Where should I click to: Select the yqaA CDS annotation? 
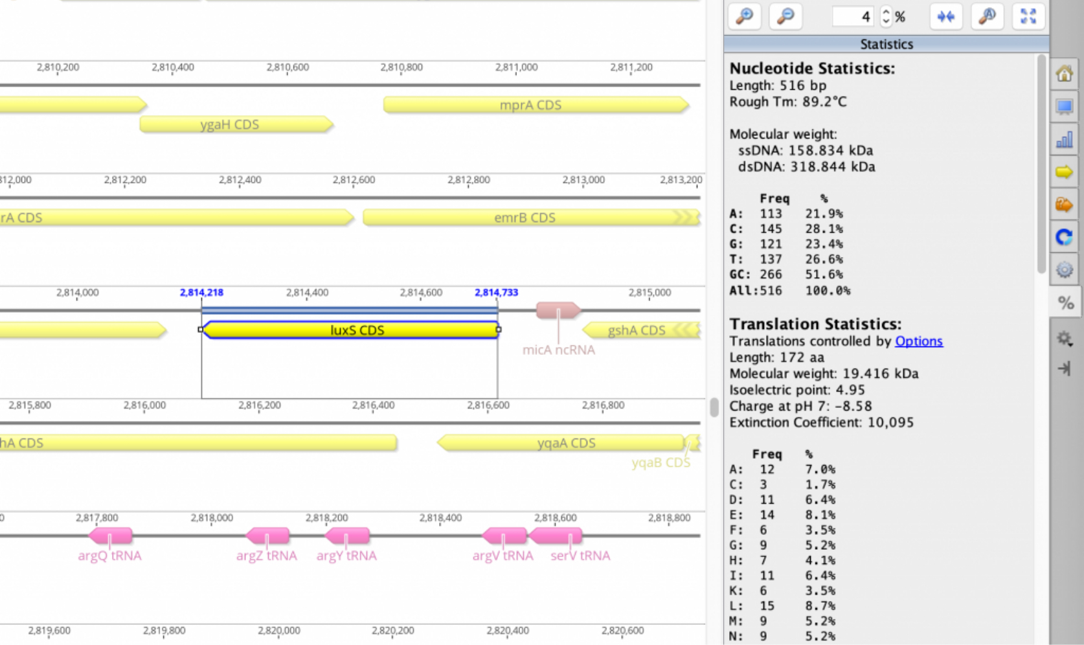561,443
